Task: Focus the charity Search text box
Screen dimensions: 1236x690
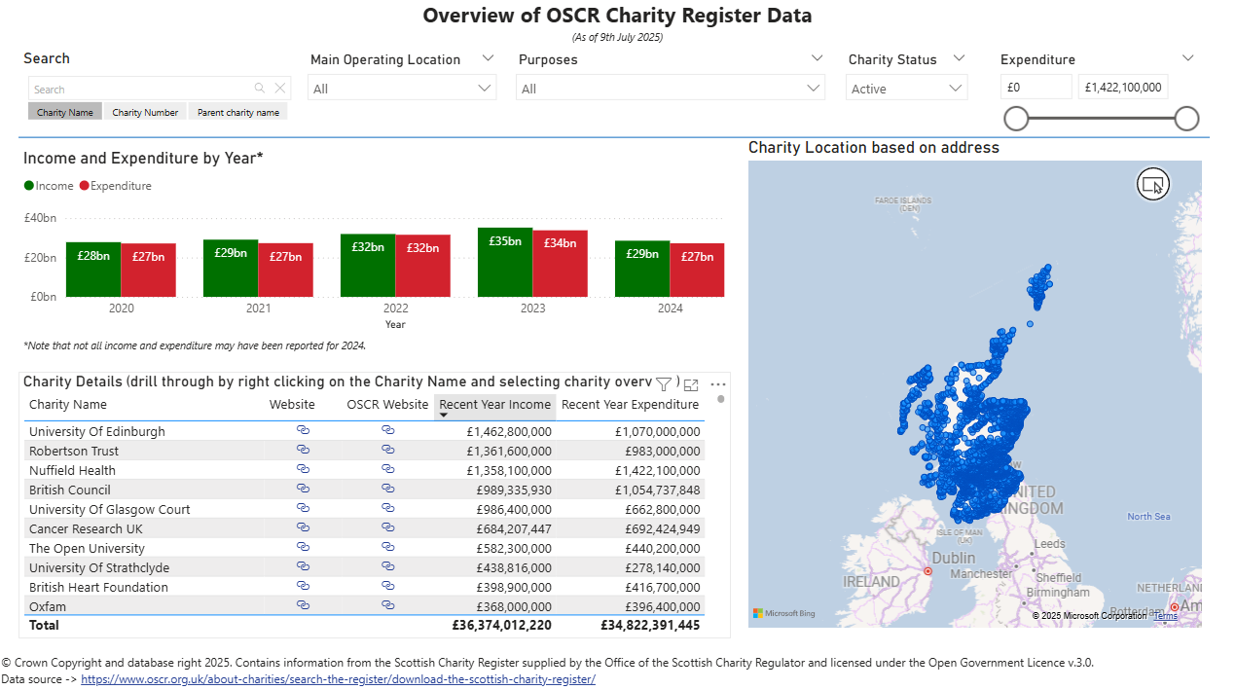Action: tap(141, 89)
